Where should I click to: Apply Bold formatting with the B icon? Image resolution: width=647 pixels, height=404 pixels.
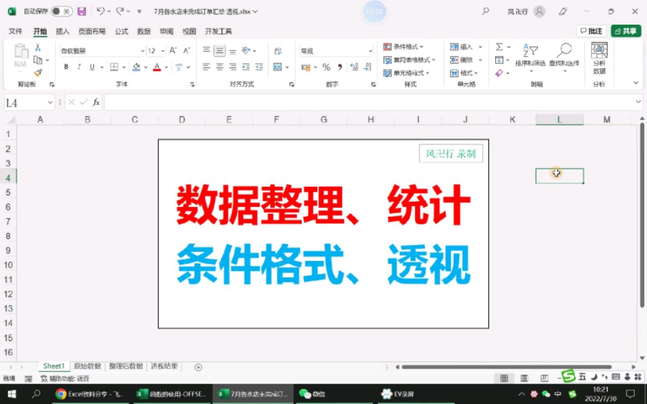(65, 67)
